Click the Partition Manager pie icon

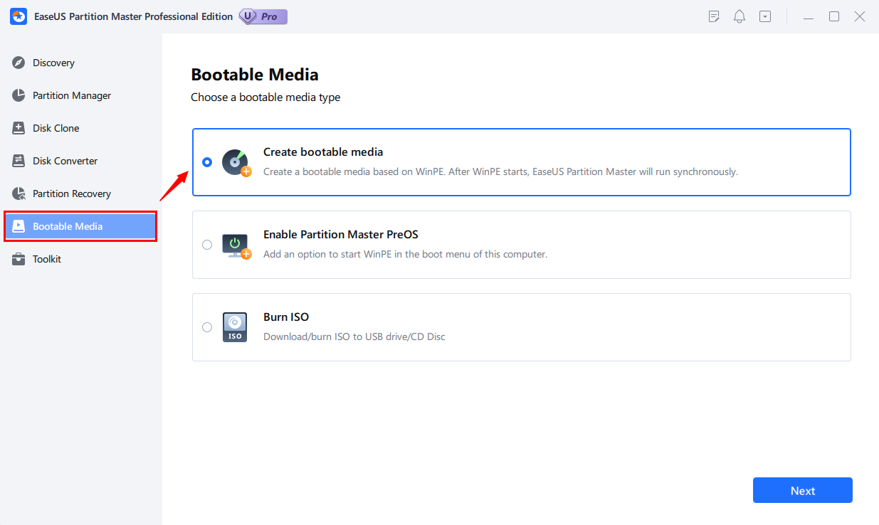click(19, 95)
